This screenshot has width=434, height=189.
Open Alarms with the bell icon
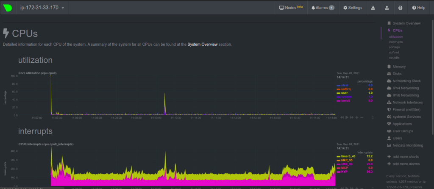323,8
